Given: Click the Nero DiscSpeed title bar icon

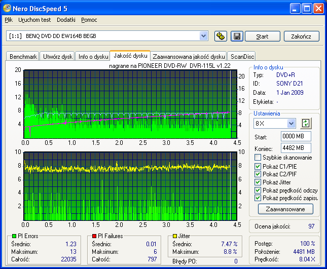Looking at the screenshot, I should pyautogui.click(x=7, y=8).
